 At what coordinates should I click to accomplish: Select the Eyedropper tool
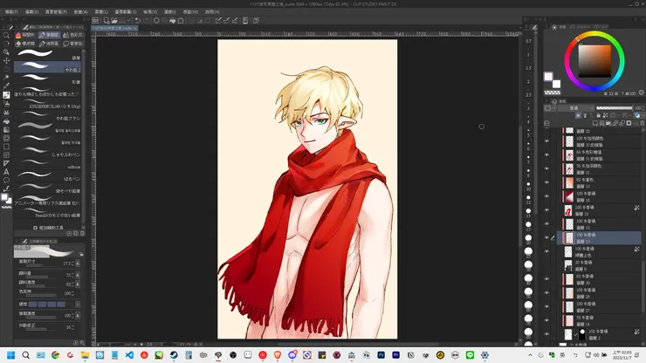[x=6, y=86]
